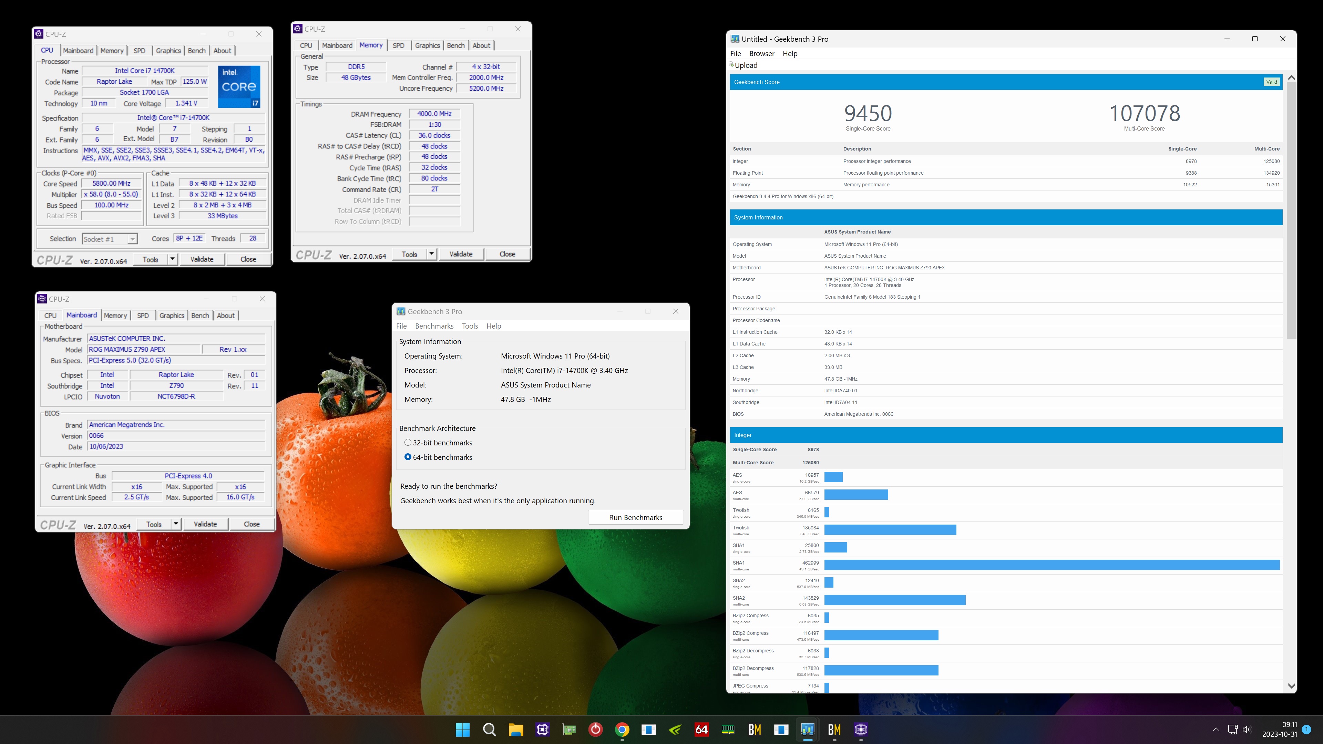Open Socket #1 selection combo box
1323x744 pixels.
(110, 239)
